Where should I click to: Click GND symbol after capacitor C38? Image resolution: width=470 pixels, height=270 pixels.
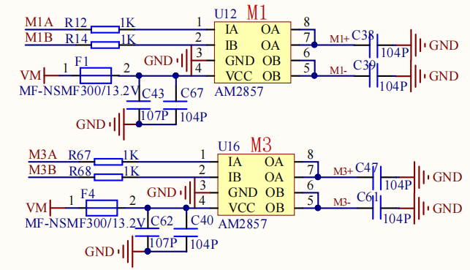[x=418, y=45]
